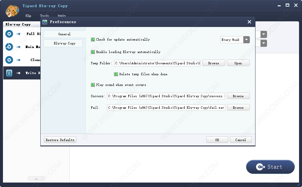
Task: Select the Clone copy mode label
Action: click(x=36, y=60)
